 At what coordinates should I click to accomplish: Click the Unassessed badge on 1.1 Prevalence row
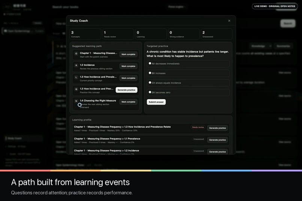(198, 139)
